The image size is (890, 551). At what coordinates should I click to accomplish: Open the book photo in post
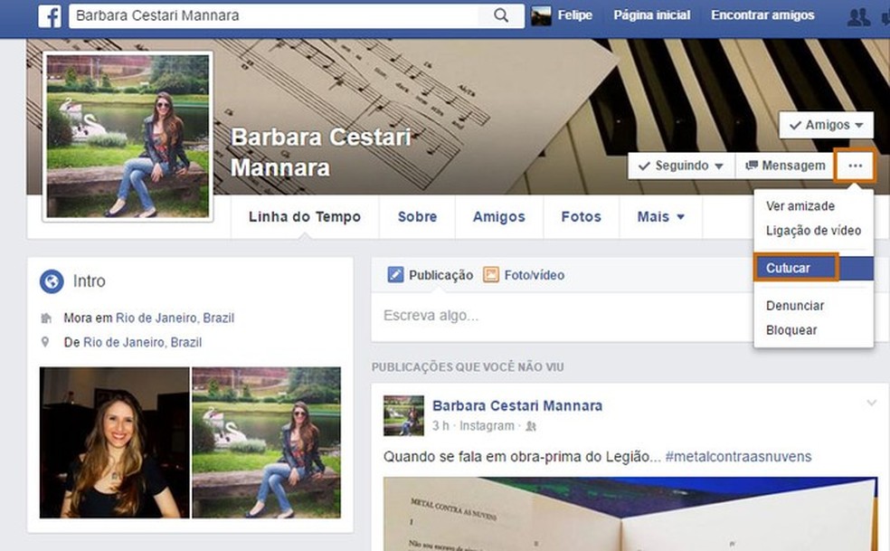tap(630, 514)
